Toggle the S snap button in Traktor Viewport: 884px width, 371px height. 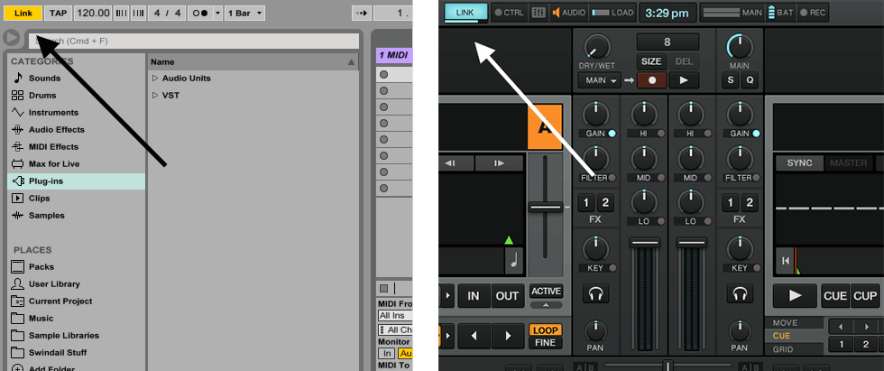[730, 80]
